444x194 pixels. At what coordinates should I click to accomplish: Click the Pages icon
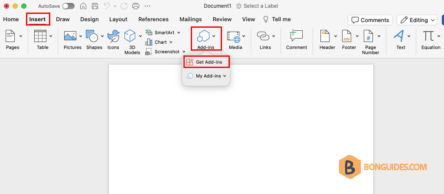pos(10,36)
